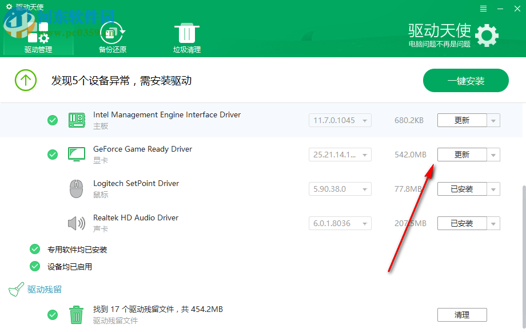Click the trash icon next to 驱动残留文件

77,314
